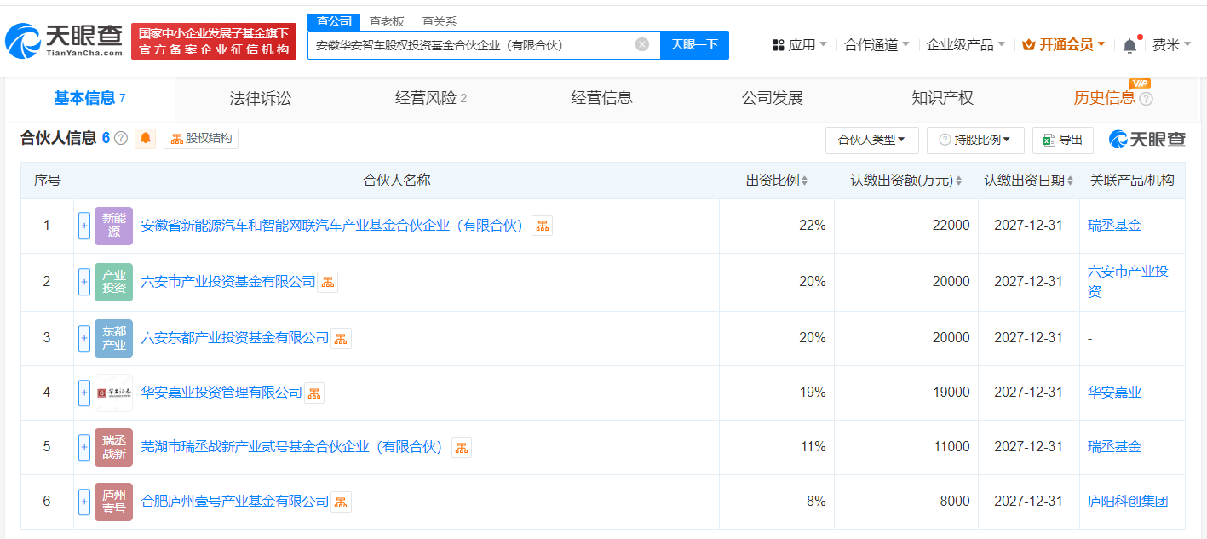Open 庐阳科创集团 related institution link

coord(1128,502)
